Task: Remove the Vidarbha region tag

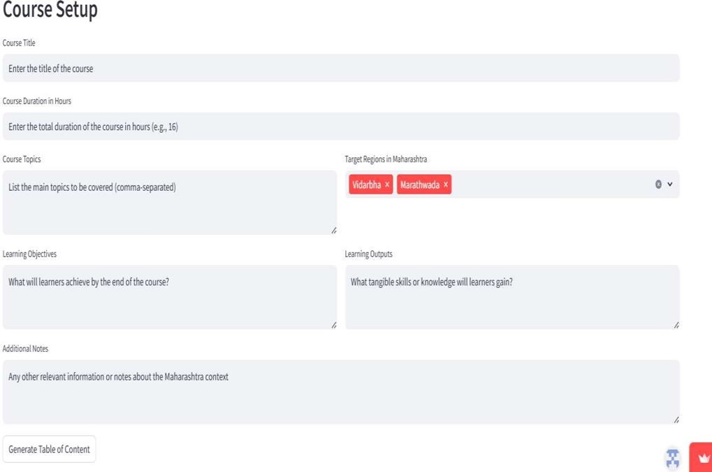Action: 387,185
